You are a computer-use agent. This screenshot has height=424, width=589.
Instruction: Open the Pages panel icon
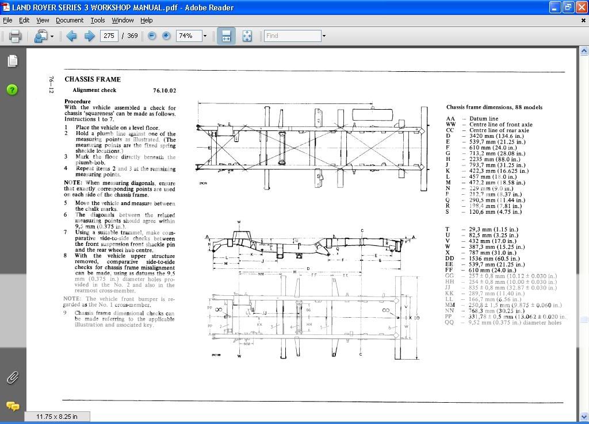tap(13, 61)
